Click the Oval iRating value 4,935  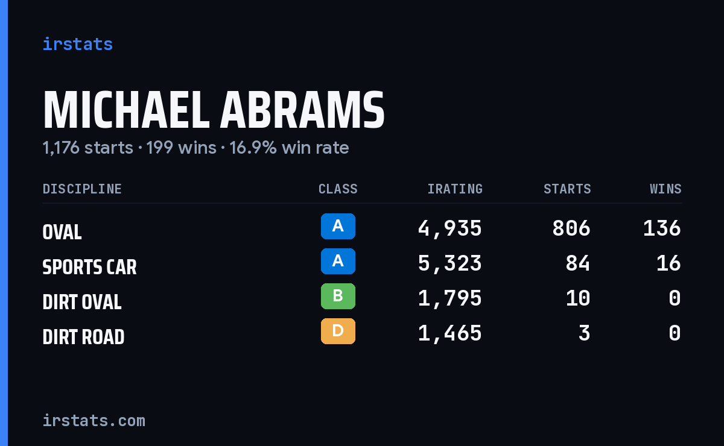pyautogui.click(x=450, y=228)
